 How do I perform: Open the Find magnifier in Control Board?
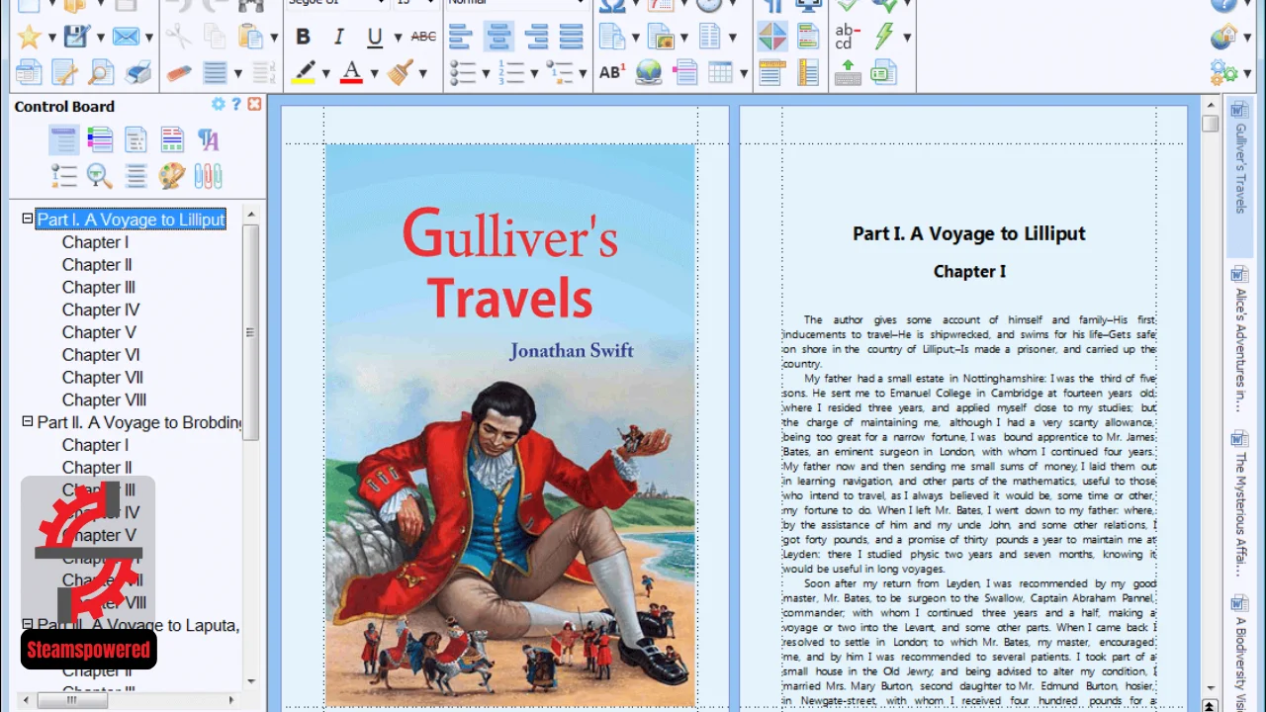[x=99, y=176]
